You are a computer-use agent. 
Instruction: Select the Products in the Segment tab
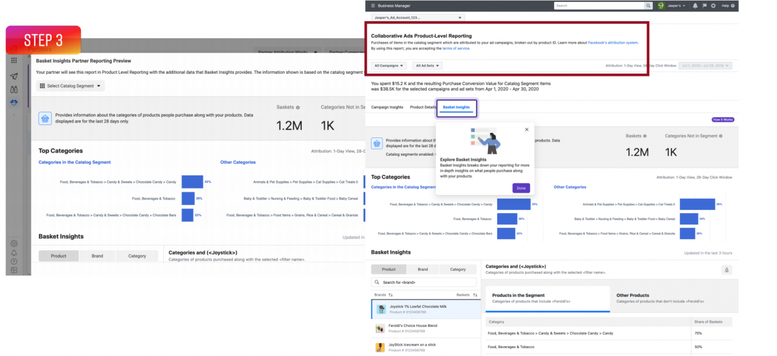(x=548, y=298)
